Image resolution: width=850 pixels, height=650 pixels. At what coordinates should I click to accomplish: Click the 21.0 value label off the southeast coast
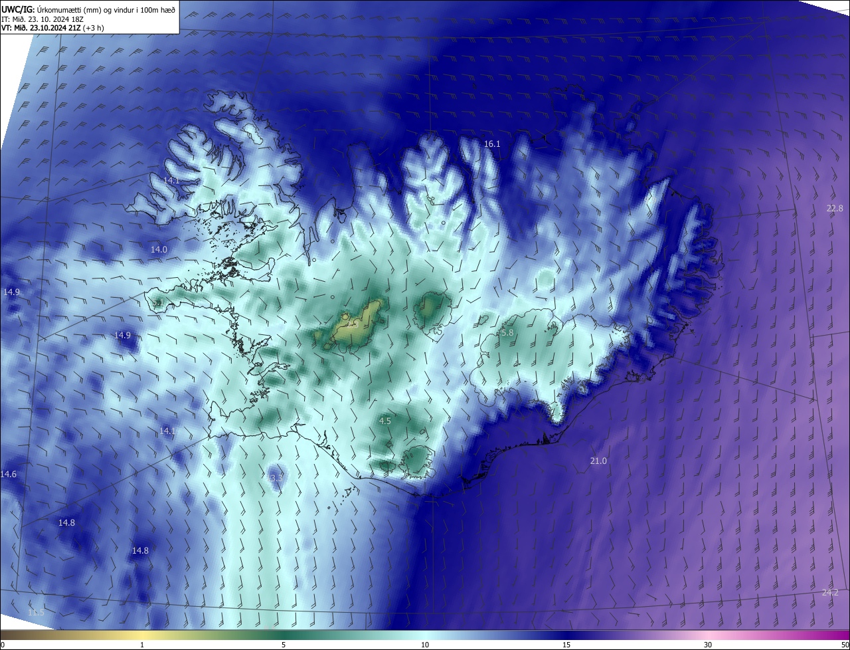(598, 461)
